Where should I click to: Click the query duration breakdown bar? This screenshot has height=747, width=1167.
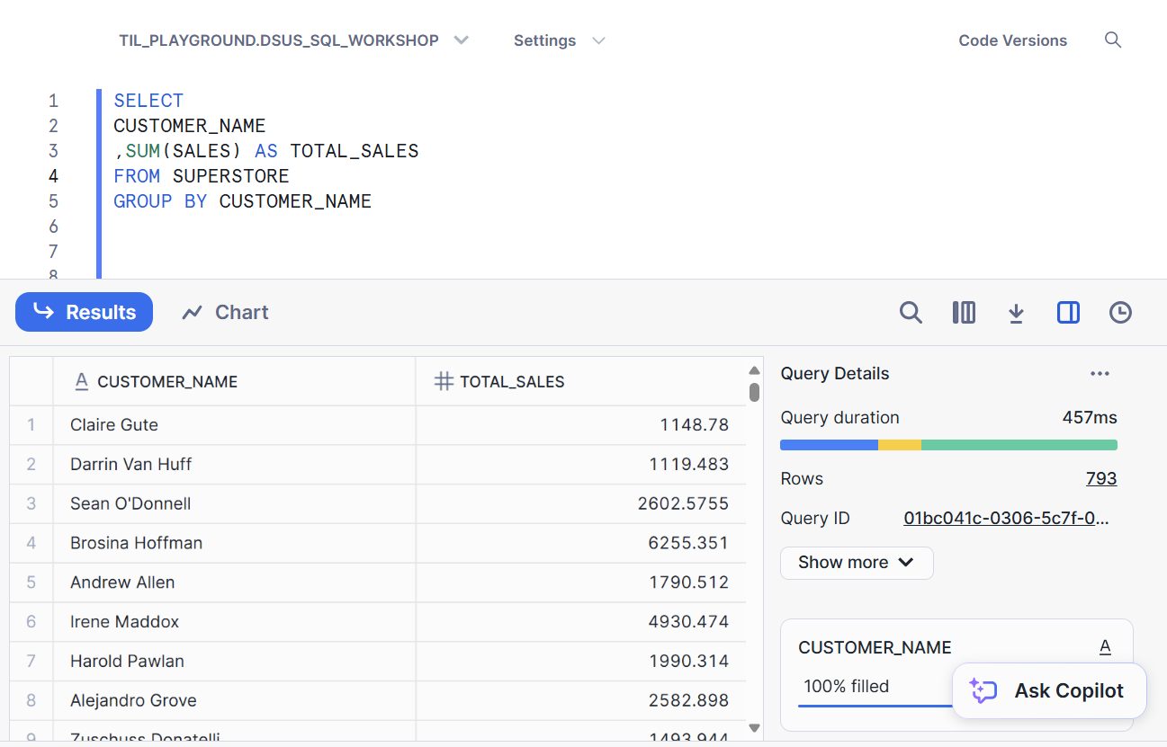pos(948,445)
